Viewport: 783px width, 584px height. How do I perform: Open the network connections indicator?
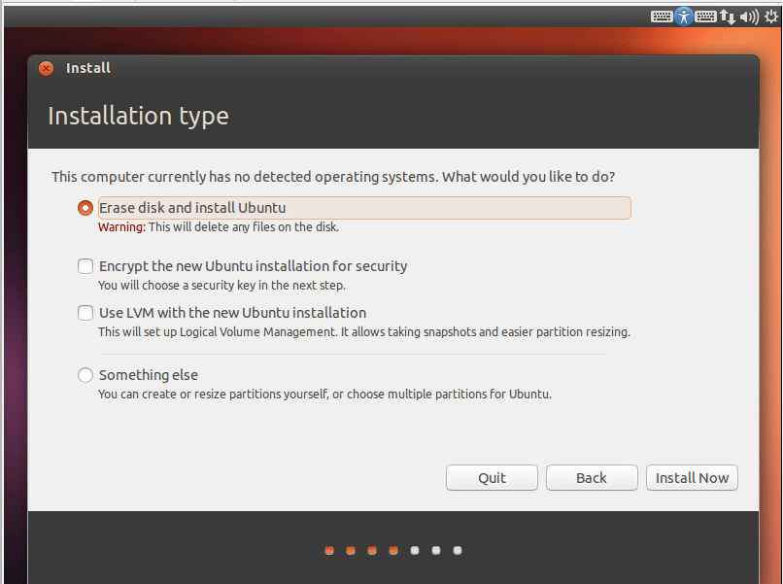tap(727, 17)
